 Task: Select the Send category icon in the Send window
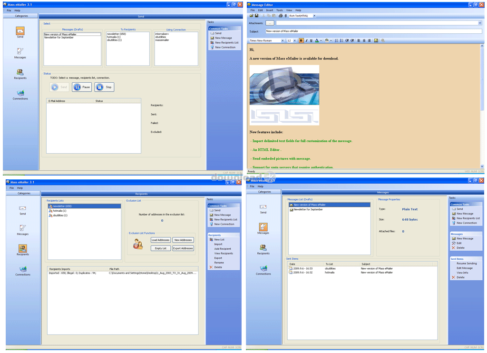(20, 31)
